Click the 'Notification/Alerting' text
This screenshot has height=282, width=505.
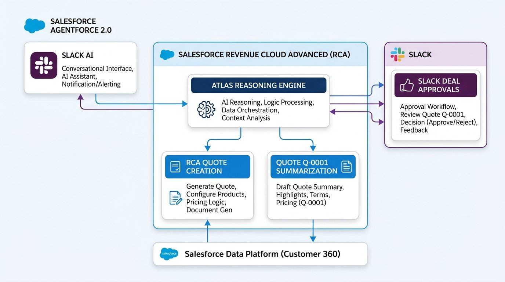[x=91, y=84]
